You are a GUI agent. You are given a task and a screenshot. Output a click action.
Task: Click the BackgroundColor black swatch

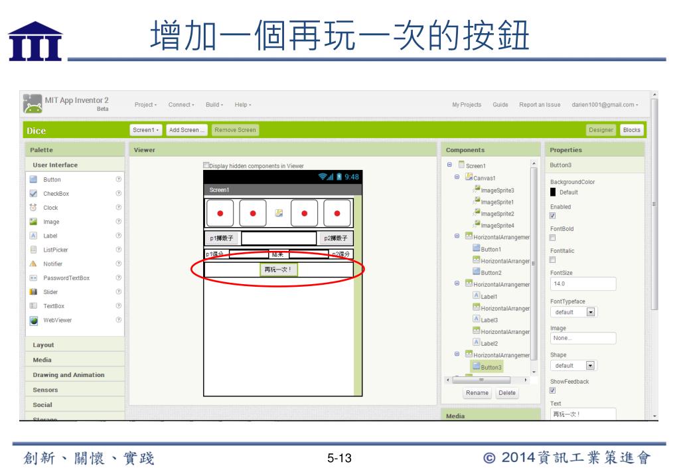[553, 192]
